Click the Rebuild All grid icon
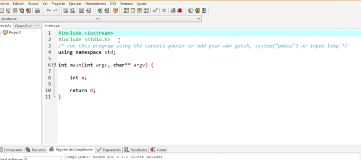361x160 pixels. click(x=146, y=10)
